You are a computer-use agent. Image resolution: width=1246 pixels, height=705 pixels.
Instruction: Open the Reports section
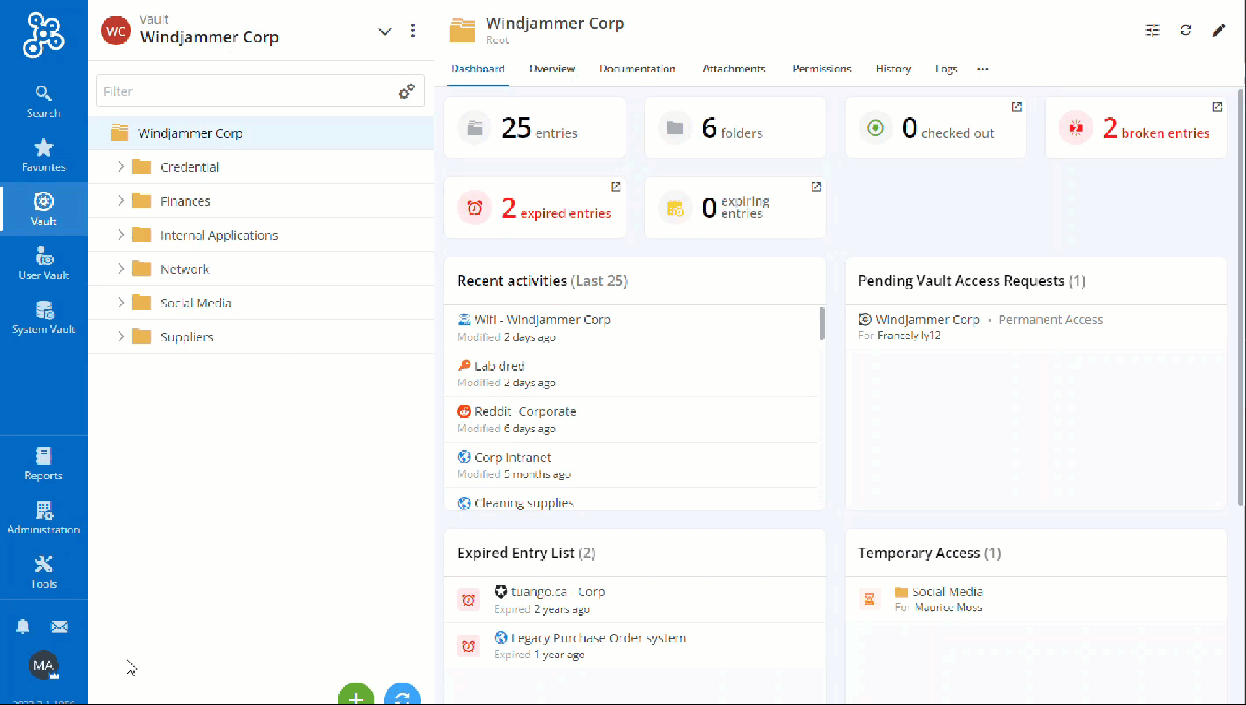43,463
